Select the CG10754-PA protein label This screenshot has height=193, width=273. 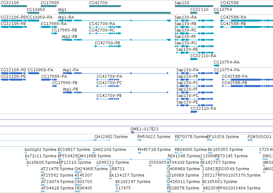click(x=227, y=70)
